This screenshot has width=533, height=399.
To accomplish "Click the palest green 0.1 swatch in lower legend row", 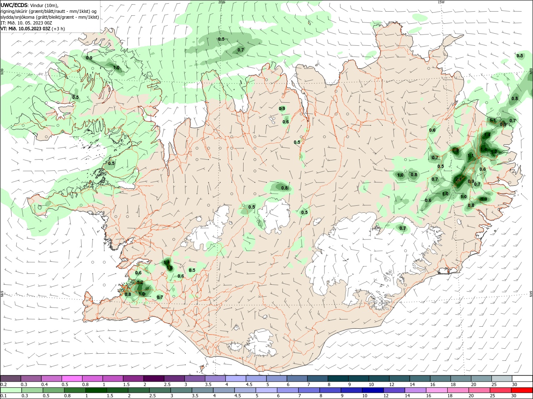I will pyautogui.click(x=11, y=390).
